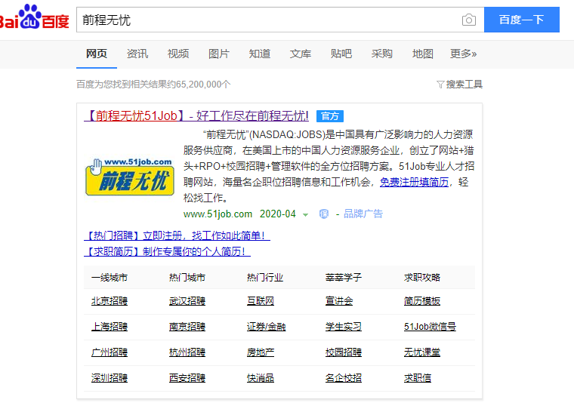
Task: Open the 简历模板 link
Action: click(422, 301)
